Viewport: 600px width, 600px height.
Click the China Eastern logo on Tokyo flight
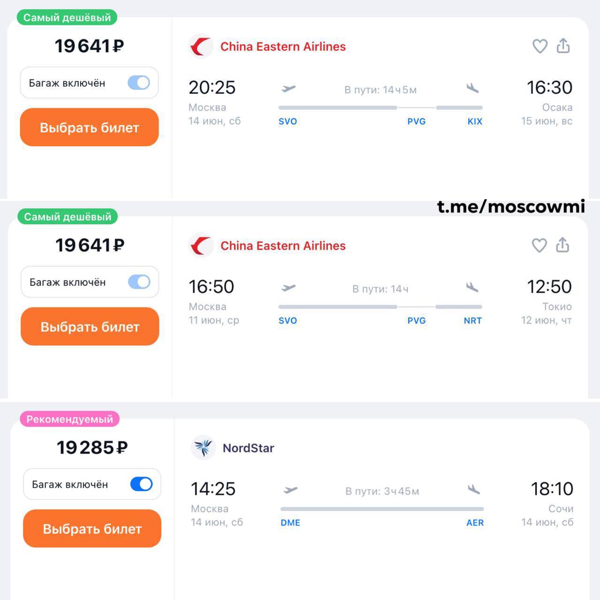point(201,246)
